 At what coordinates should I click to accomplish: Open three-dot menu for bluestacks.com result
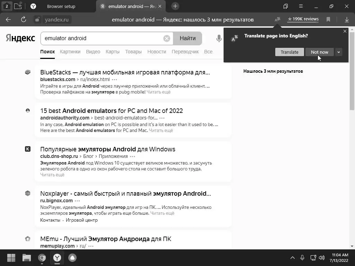point(114,80)
